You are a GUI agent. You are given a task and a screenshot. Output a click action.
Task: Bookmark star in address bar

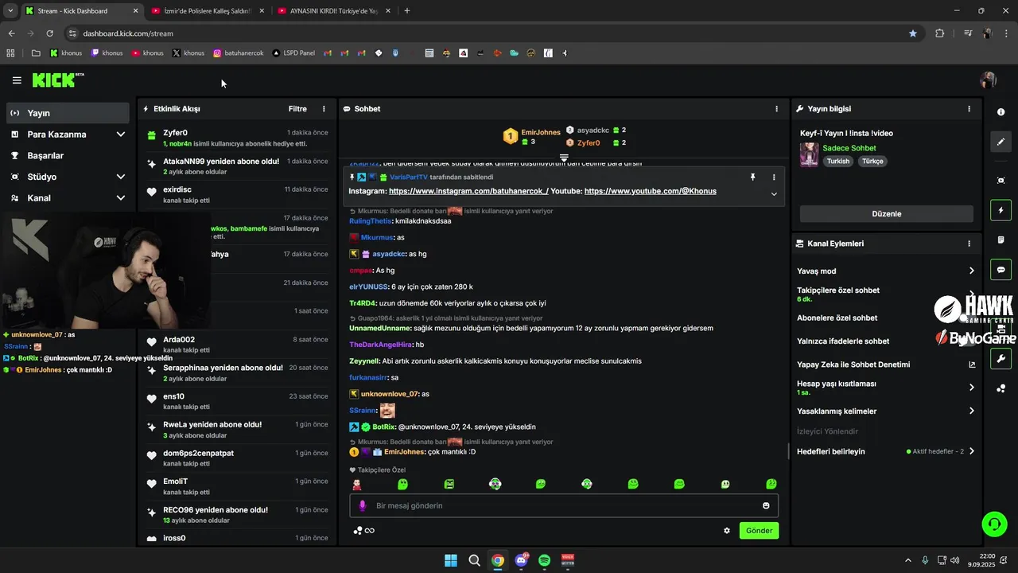click(913, 33)
